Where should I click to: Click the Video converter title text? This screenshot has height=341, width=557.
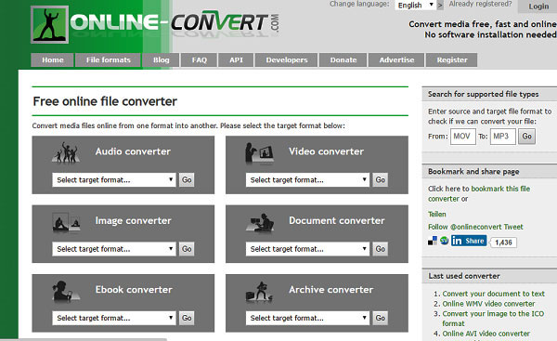326,151
